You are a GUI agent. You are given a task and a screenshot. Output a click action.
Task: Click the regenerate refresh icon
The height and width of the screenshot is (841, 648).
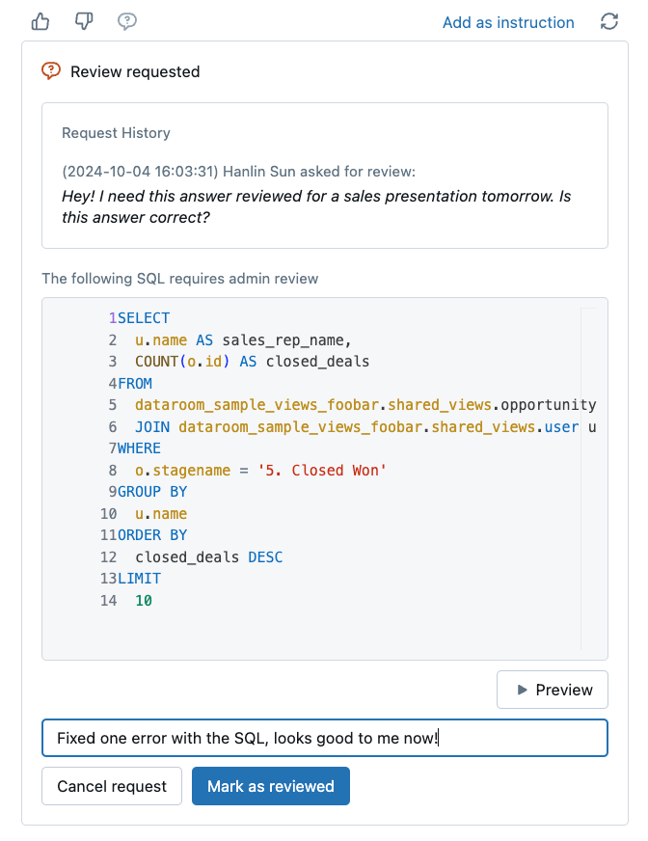[x=608, y=22]
